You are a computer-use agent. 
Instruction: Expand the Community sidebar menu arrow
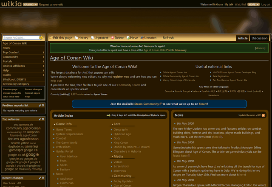click(x=43, y=57)
